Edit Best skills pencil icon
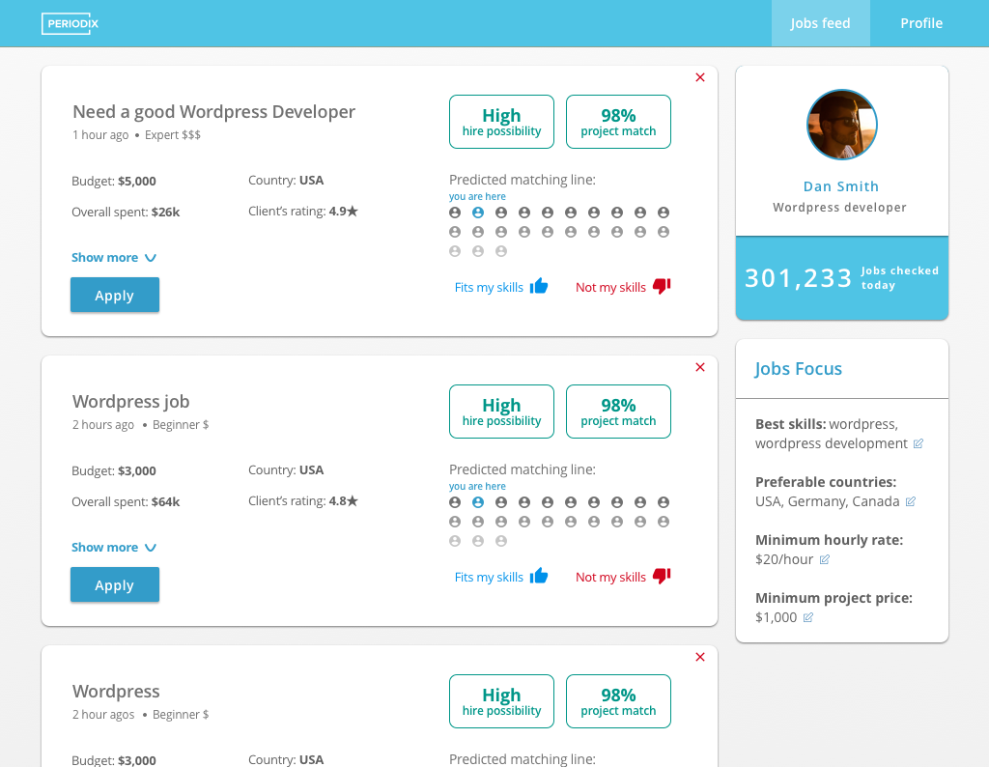This screenshot has height=767, width=989. (x=918, y=443)
